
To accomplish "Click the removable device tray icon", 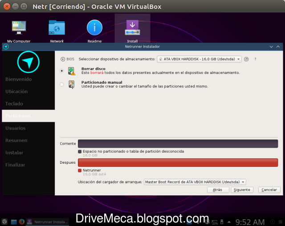I will (222, 222).
